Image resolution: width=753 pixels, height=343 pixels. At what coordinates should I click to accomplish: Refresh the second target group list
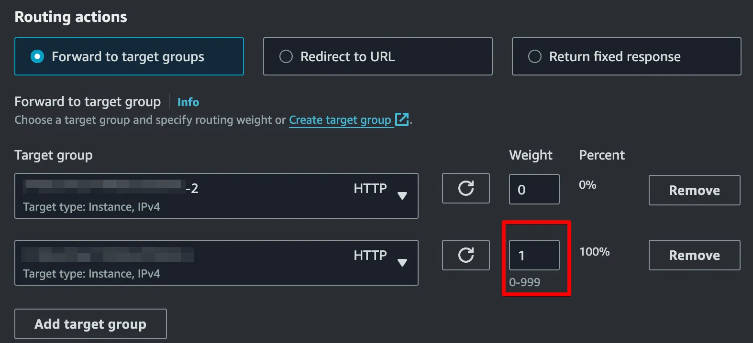[465, 255]
